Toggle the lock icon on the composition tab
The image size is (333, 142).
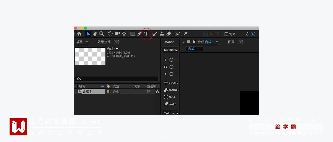point(194,42)
